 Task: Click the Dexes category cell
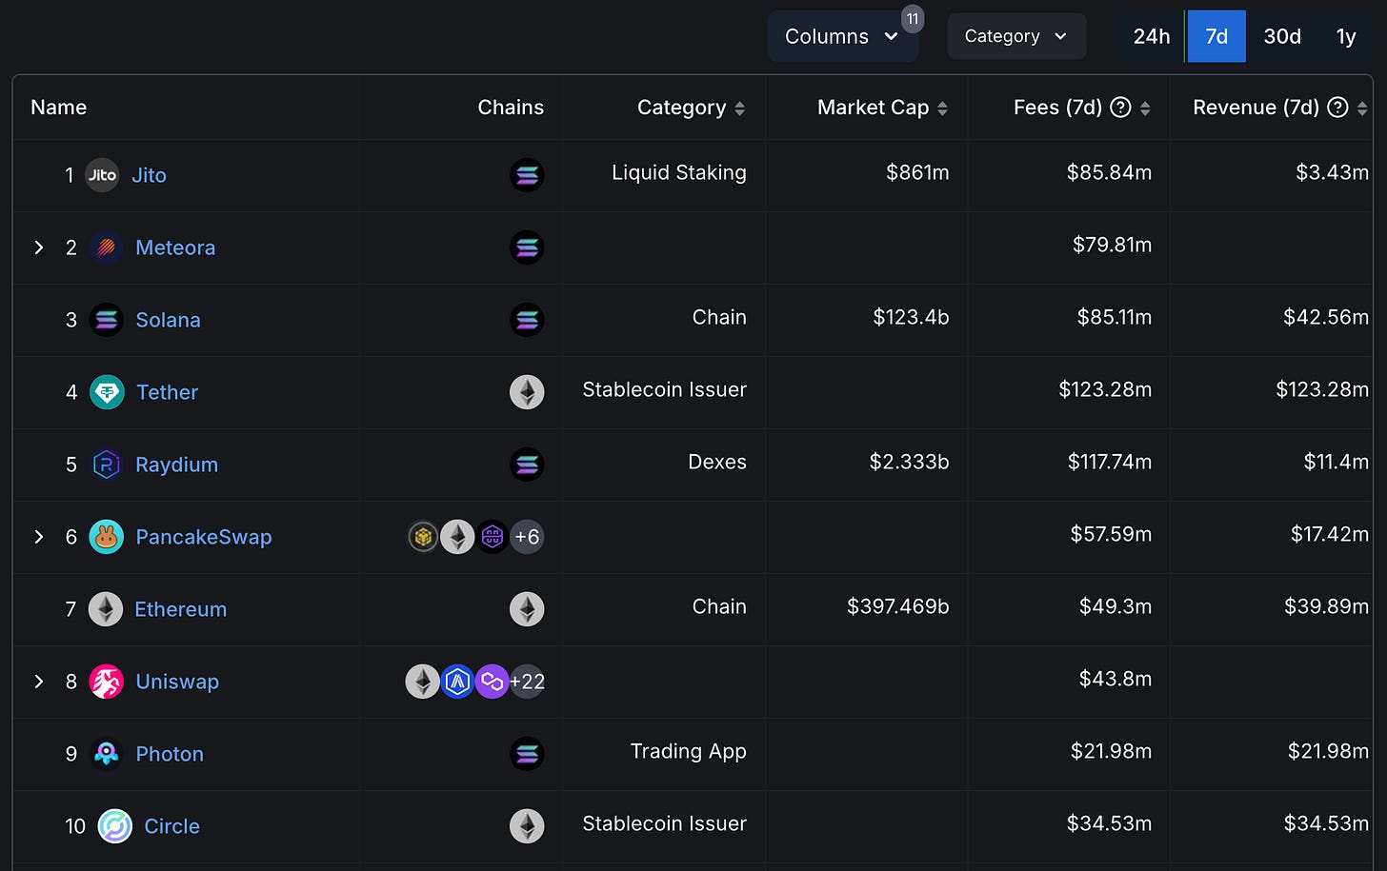click(717, 462)
